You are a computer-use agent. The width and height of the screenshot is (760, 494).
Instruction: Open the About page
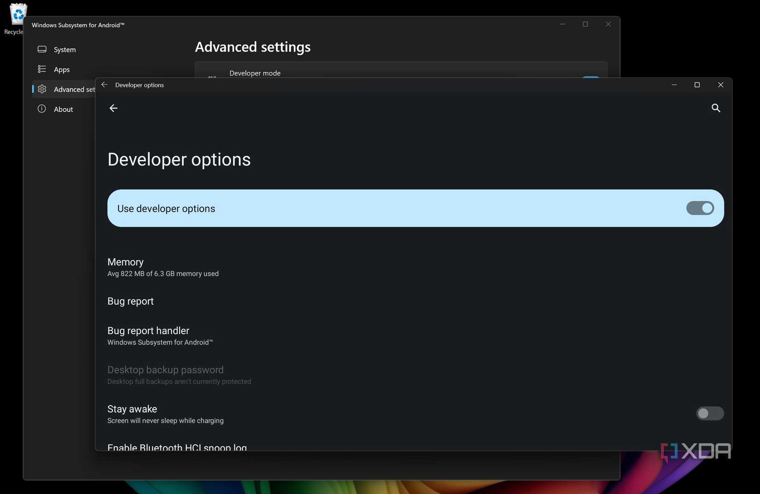63,109
